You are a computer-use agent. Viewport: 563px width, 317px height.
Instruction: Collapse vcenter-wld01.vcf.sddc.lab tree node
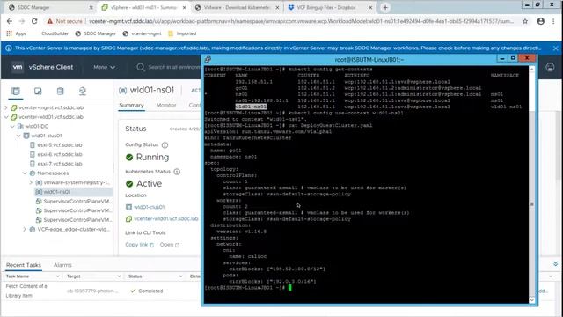(x=6, y=117)
